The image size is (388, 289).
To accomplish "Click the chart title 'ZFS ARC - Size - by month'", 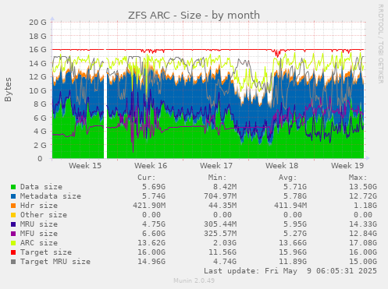I will click(194, 16).
